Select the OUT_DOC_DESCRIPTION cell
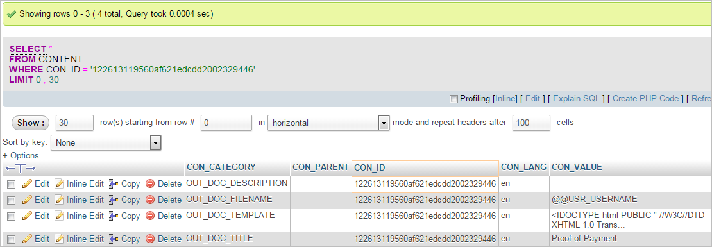This screenshot has height=247, width=712. coord(237,183)
